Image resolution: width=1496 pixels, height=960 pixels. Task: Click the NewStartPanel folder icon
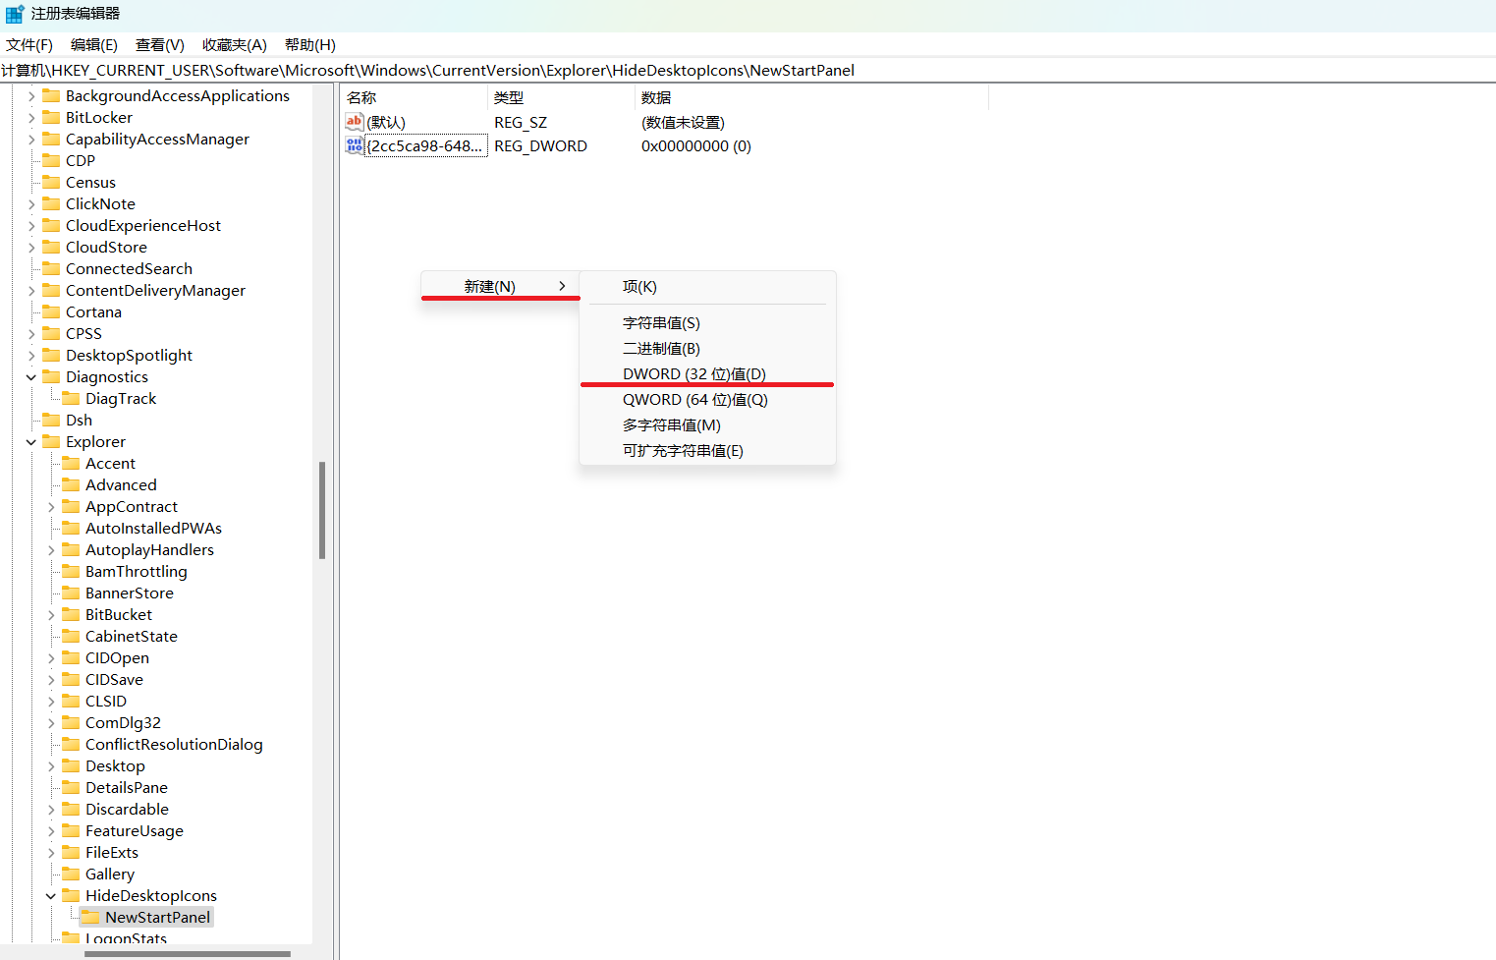(x=91, y=917)
